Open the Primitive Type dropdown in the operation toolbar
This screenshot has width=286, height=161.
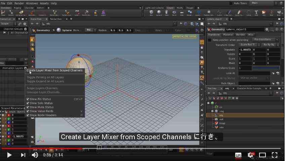pos(91,30)
